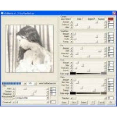The image size is (117, 117).
Task: Click the Save button
Action: coord(74,102)
